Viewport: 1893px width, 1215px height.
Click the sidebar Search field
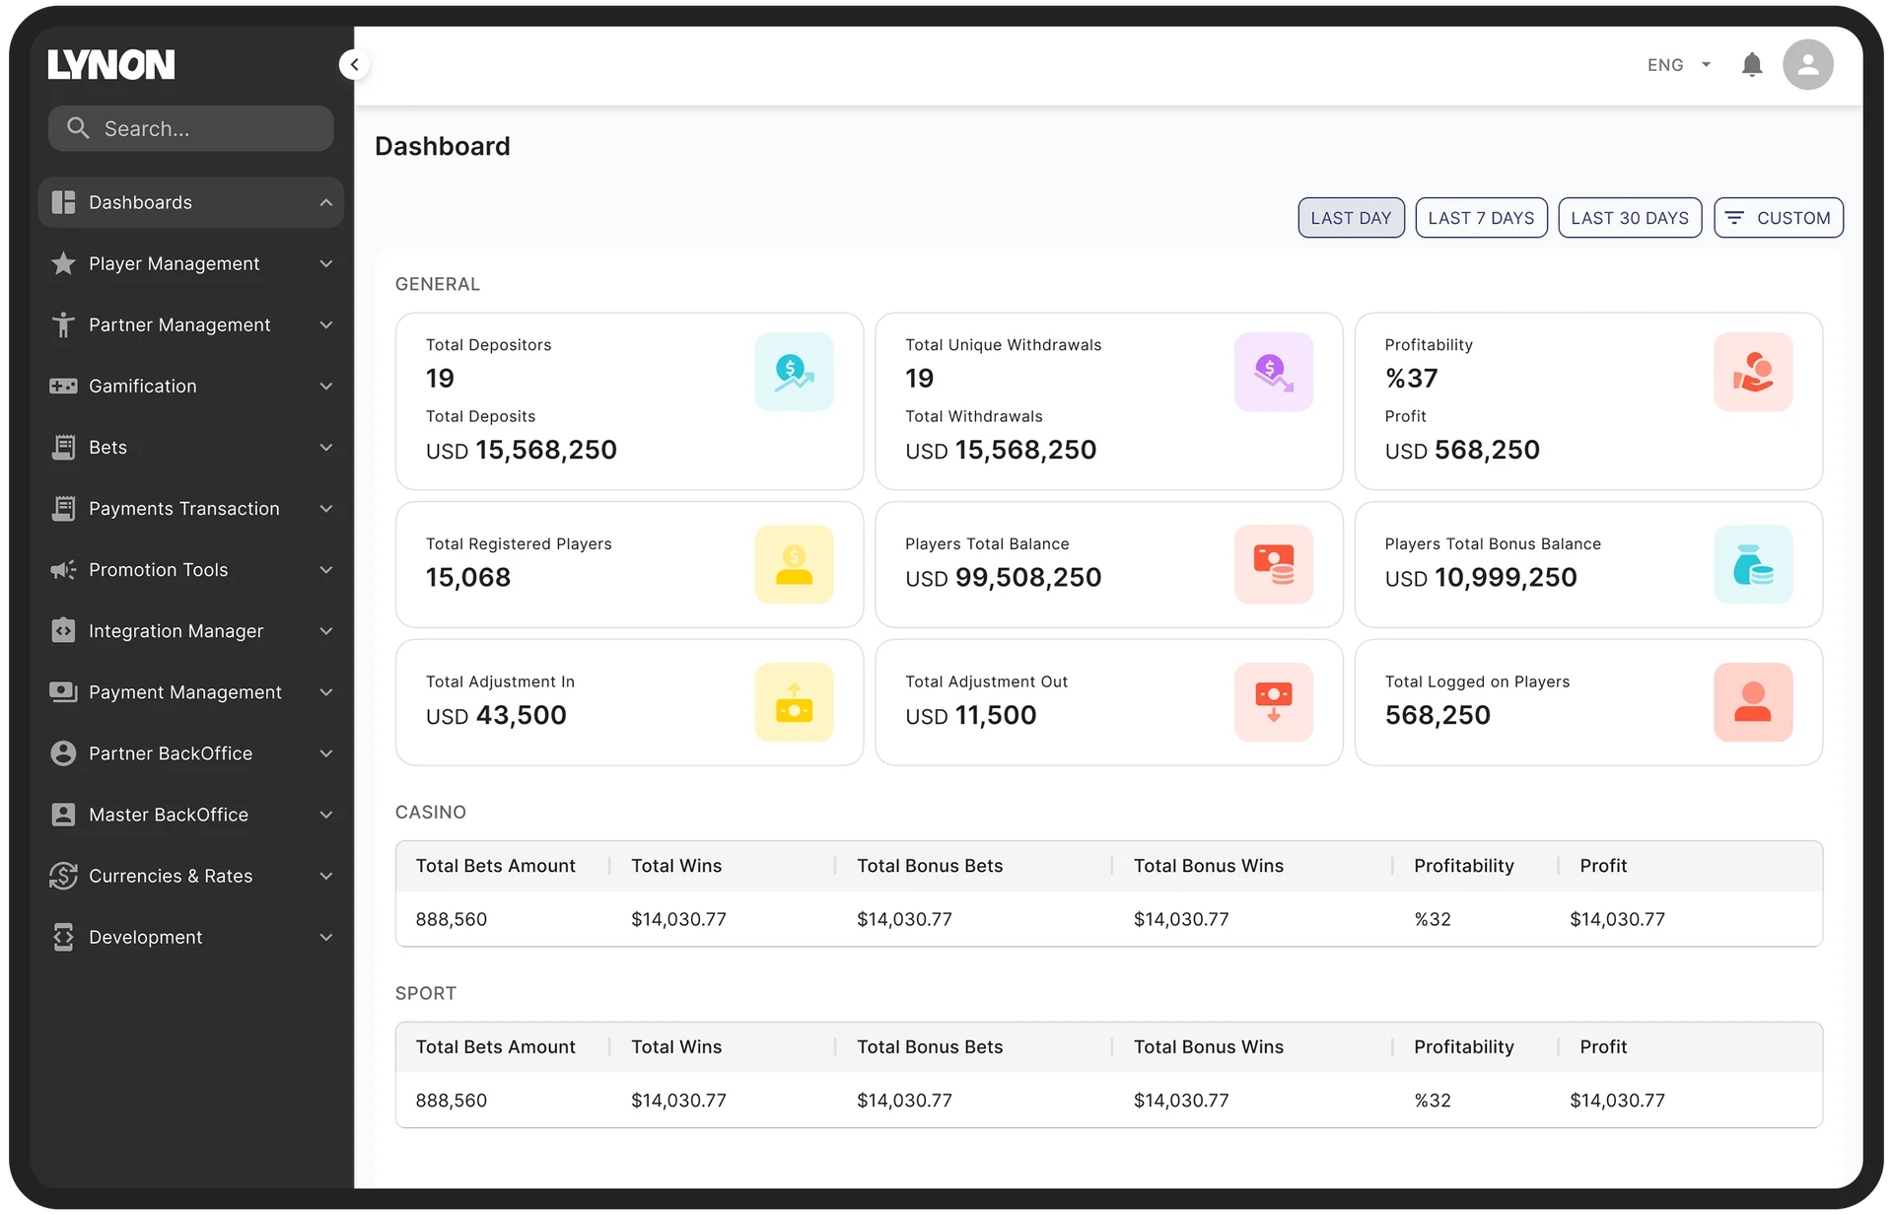point(191,128)
